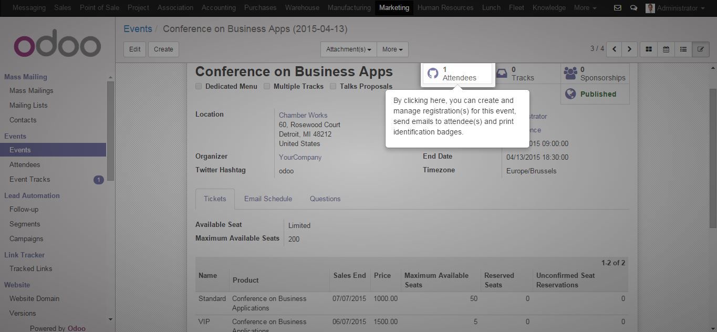Switch to calendar view icon
The width and height of the screenshot is (717, 332).
(x=666, y=49)
